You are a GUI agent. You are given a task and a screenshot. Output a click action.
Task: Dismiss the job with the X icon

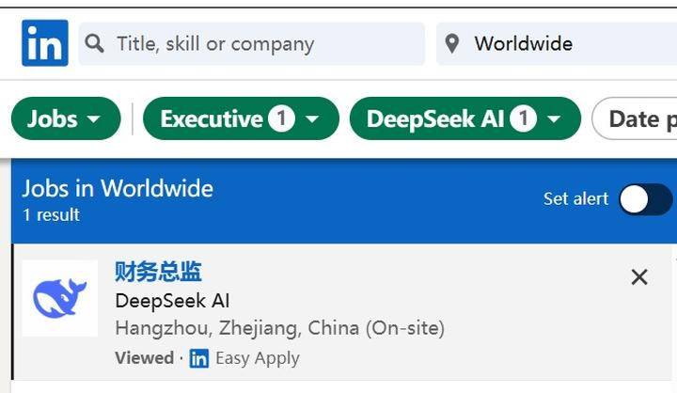(x=639, y=277)
